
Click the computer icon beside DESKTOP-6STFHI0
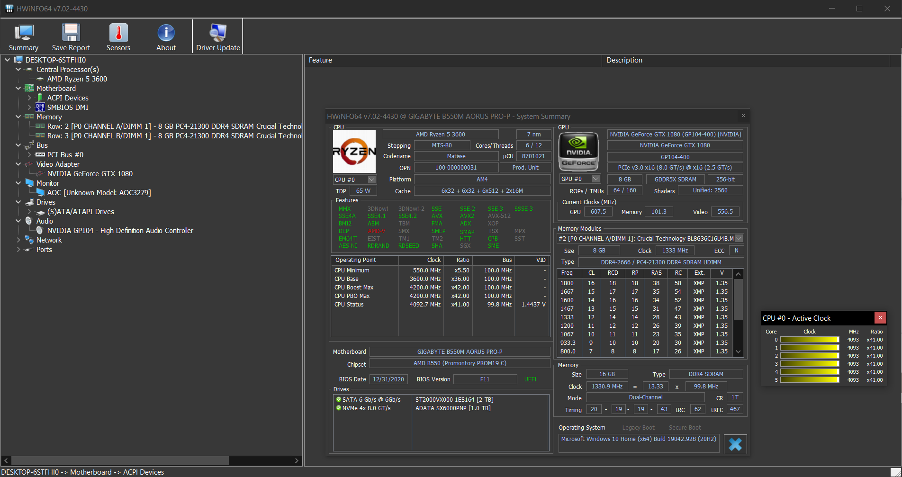[18, 60]
